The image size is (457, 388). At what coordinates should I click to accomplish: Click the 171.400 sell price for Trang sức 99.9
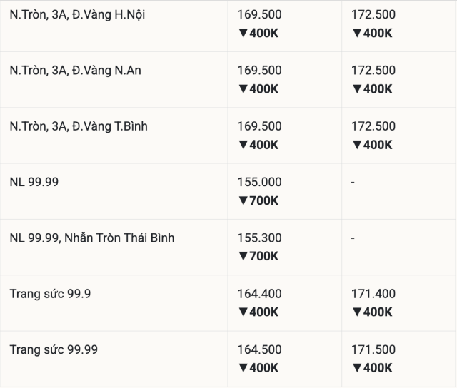tap(373, 294)
